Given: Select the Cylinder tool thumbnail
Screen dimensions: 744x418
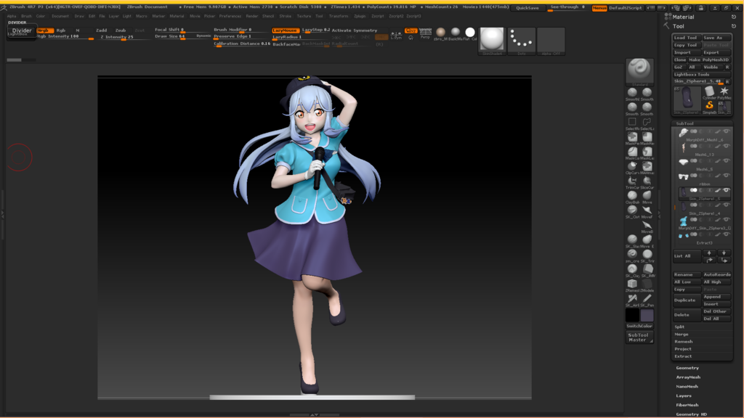Looking at the screenshot, I should pos(709,91).
